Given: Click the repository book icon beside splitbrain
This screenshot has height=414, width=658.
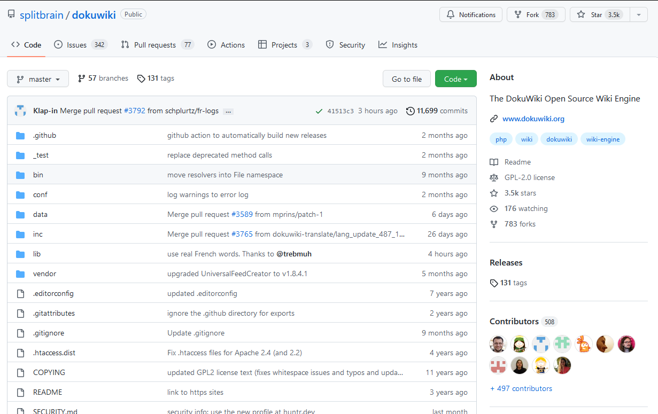Looking at the screenshot, I should click(11, 14).
